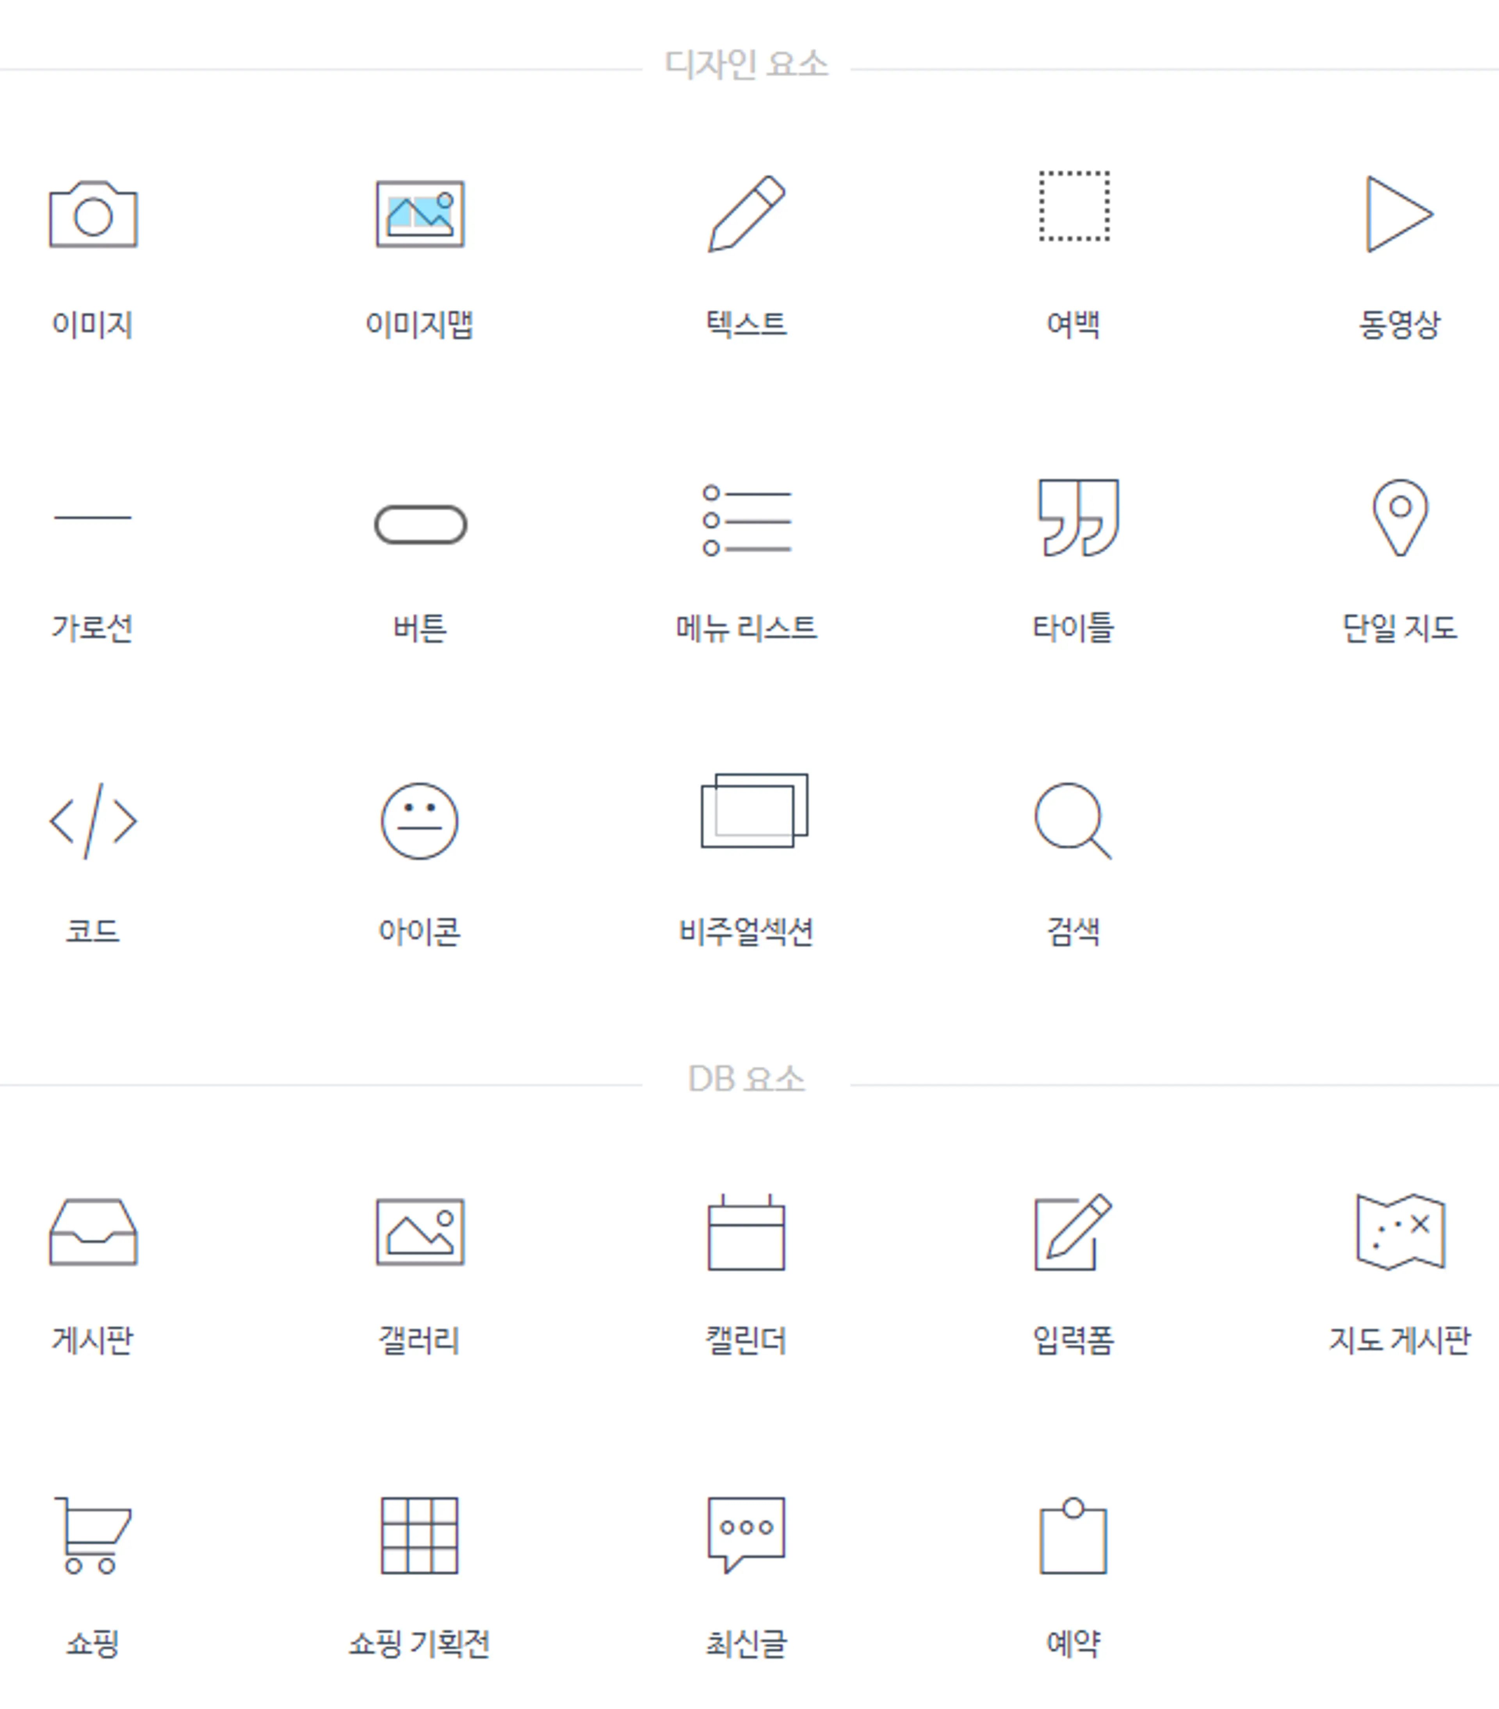
Task: Click the 검색 label
Action: click(1074, 931)
